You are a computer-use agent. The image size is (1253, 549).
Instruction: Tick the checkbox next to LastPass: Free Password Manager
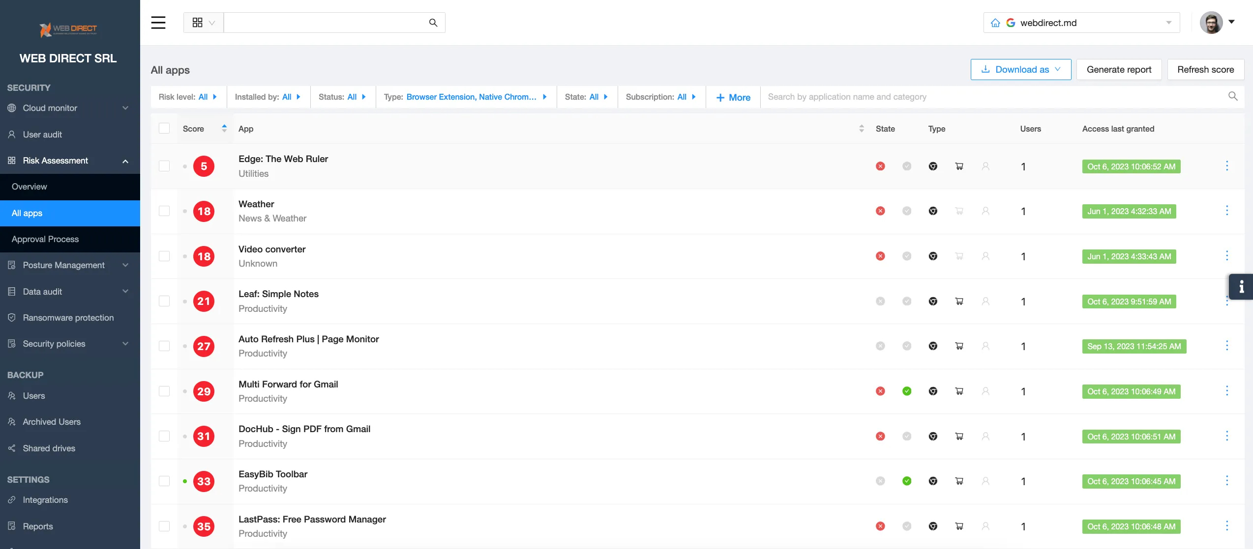pyautogui.click(x=164, y=526)
